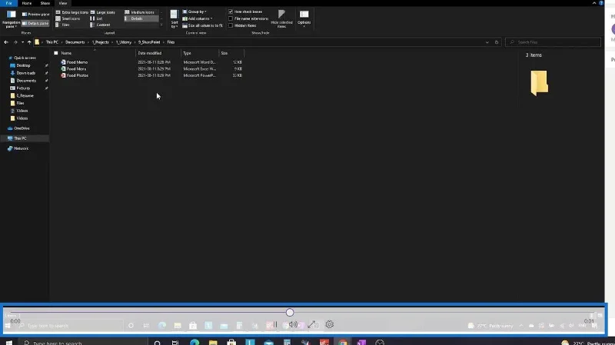Collapse the ribbon chevron
This screenshot has height=345, width=615.
pos(593,3)
